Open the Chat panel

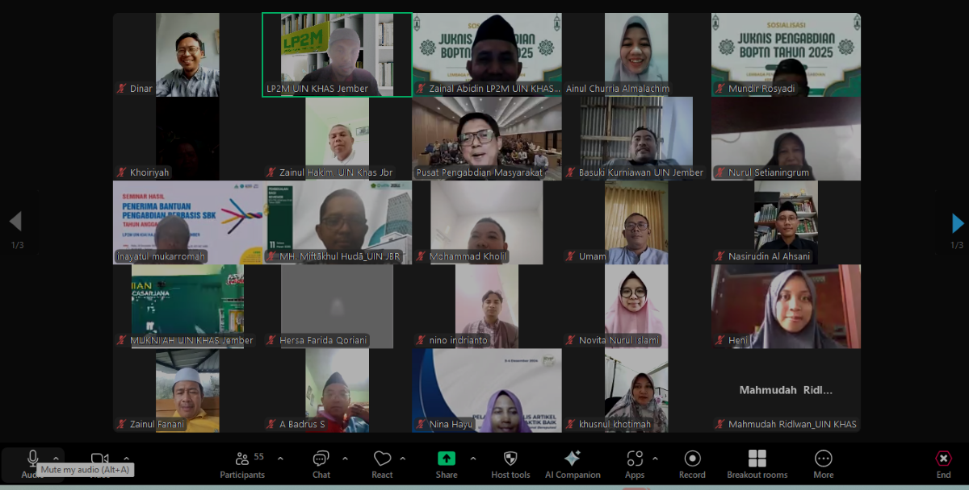coord(321,459)
